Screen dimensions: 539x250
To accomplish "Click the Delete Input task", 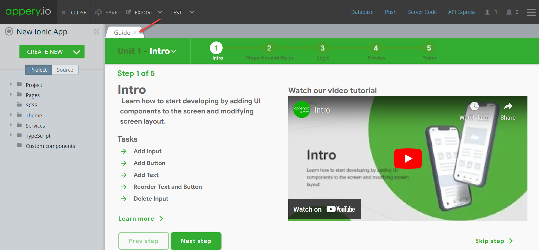I will tap(151, 199).
